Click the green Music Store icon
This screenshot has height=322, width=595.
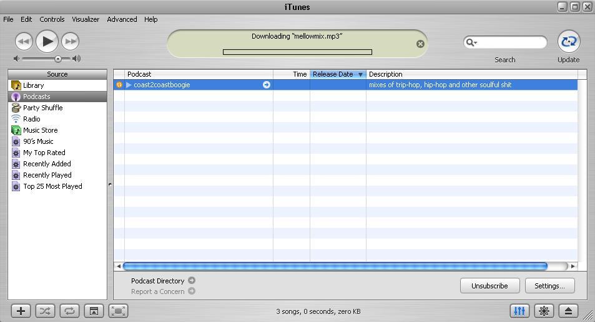[16, 130]
